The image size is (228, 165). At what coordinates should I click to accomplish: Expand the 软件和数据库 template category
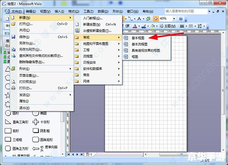click(98, 69)
